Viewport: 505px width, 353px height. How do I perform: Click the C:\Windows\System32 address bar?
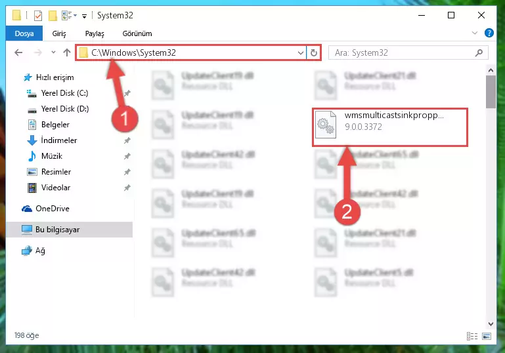(191, 52)
